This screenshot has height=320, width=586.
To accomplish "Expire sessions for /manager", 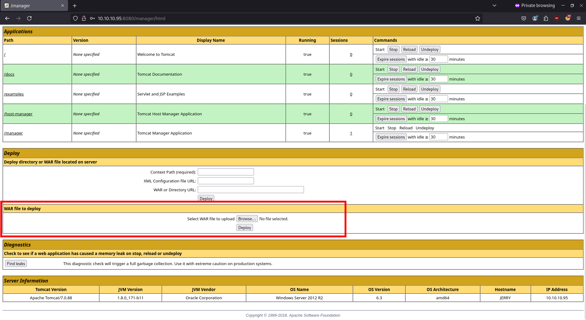I will (x=391, y=137).
